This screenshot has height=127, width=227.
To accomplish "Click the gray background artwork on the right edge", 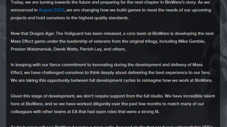I will click(223, 63).
